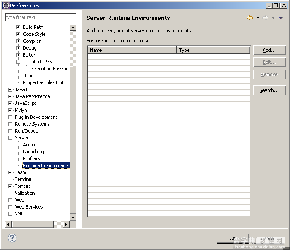This screenshot has height=250, width=290.
Task: Click the Preferences window title icon
Action: pos(6,6)
